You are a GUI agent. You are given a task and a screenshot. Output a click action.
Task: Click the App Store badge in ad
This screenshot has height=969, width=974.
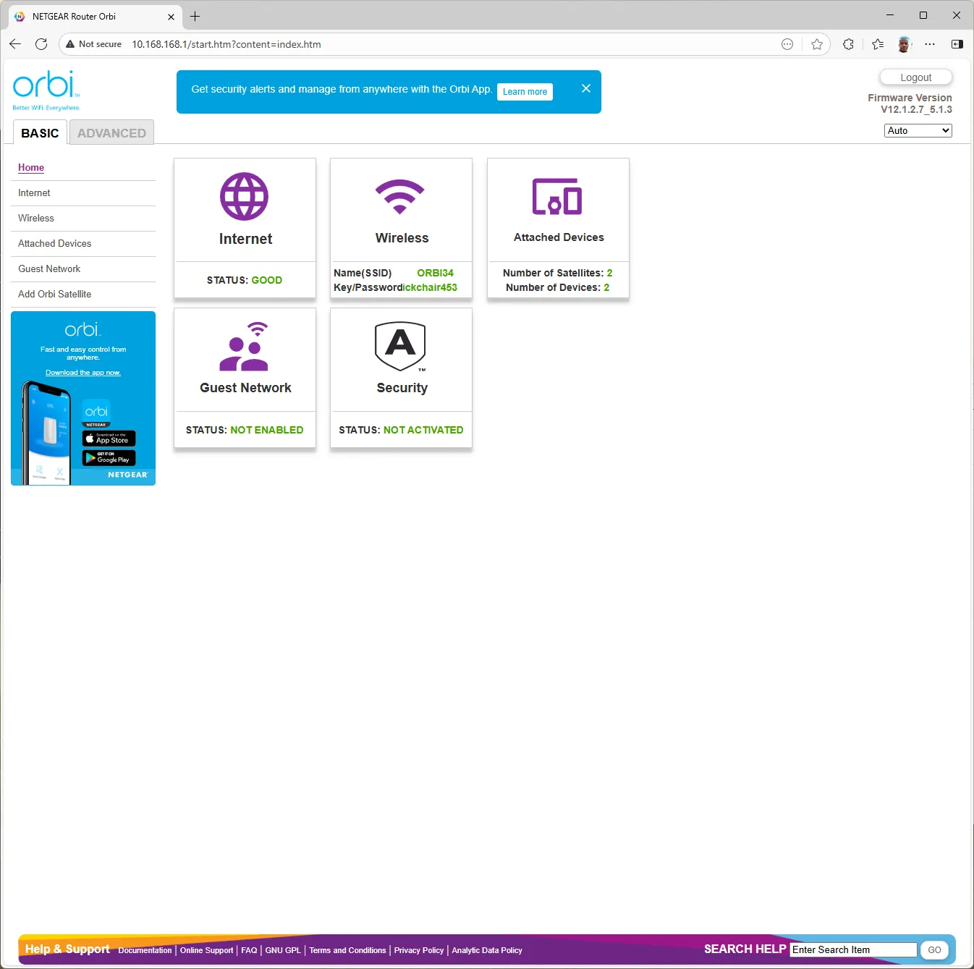[x=109, y=439]
